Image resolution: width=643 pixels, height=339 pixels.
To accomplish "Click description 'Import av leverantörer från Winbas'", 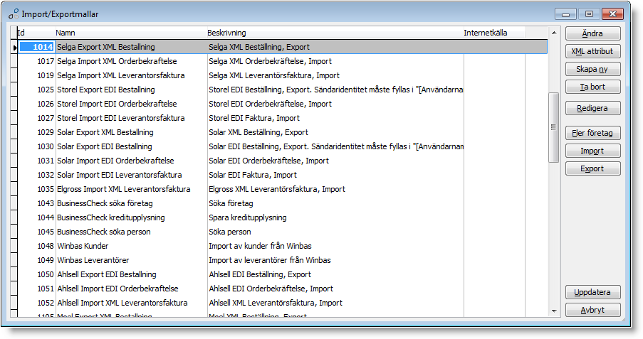I will 269,260.
